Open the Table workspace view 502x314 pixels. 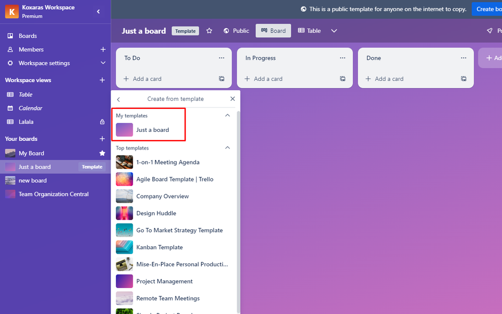tap(25, 95)
